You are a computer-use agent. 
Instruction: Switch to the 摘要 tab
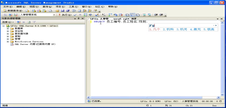(x=134, y=19)
